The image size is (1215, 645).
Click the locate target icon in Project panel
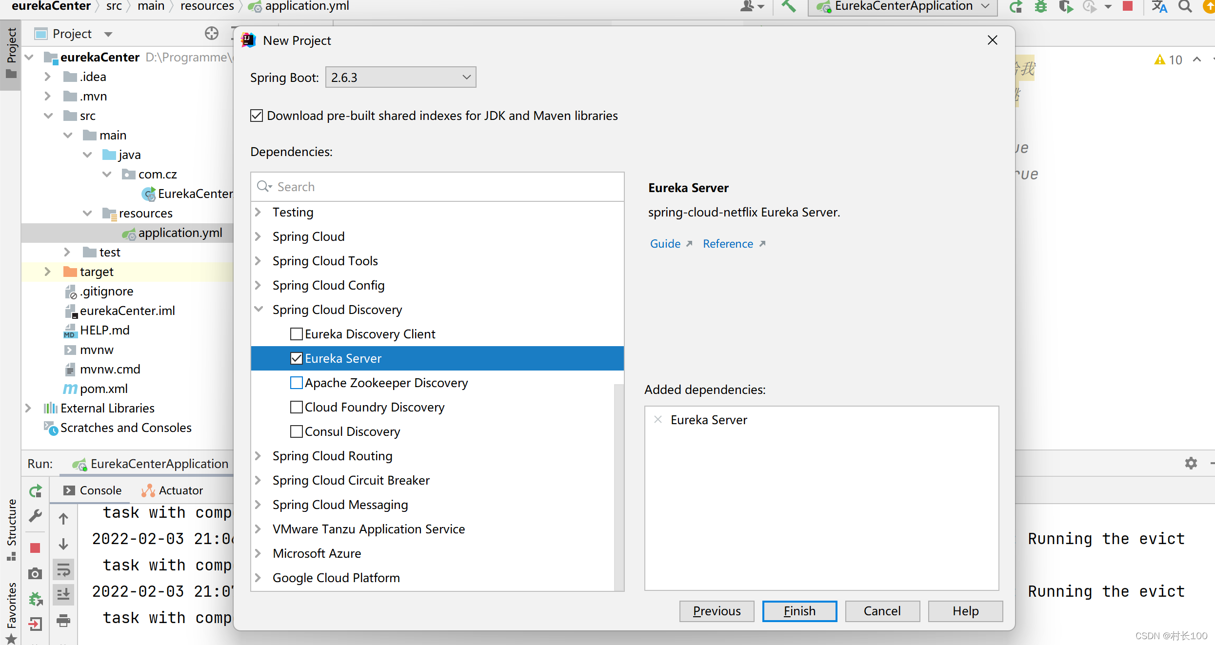pyautogui.click(x=211, y=34)
